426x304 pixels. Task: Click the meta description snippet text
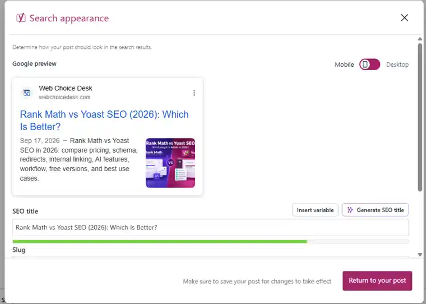click(79, 160)
